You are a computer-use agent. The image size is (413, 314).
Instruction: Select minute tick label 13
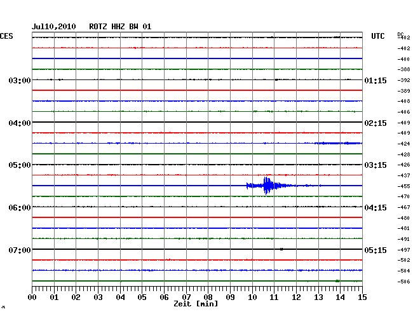click(318, 297)
